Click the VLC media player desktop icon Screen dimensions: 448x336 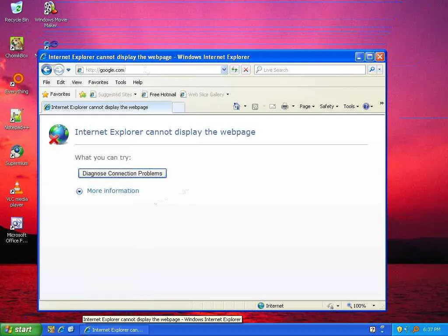pyautogui.click(x=17, y=194)
